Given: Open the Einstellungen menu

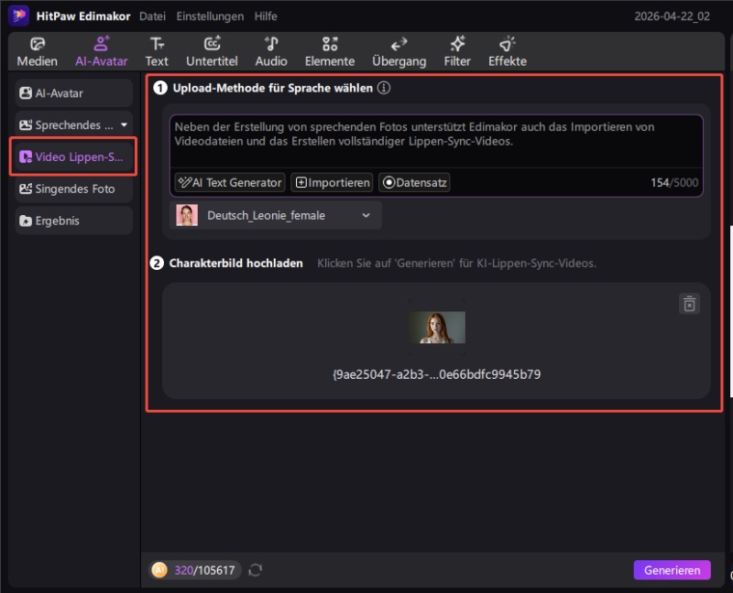Looking at the screenshot, I should tap(210, 16).
